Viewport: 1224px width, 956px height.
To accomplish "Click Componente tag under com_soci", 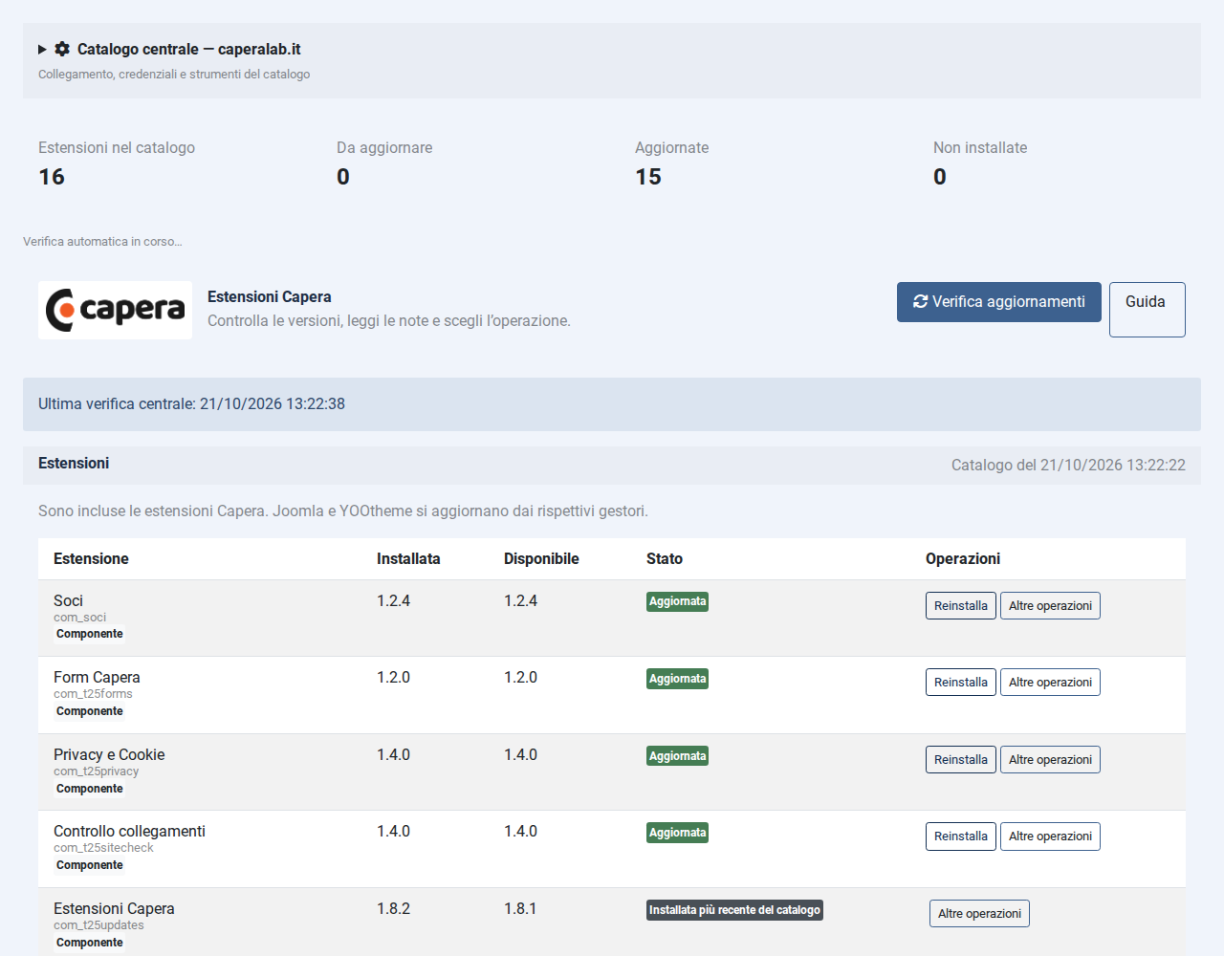I will 90,634.
